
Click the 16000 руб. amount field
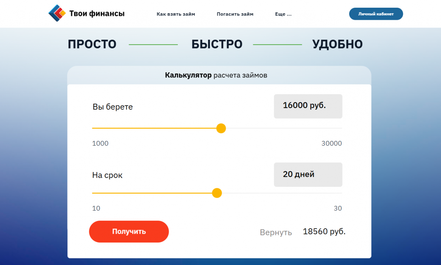point(308,106)
